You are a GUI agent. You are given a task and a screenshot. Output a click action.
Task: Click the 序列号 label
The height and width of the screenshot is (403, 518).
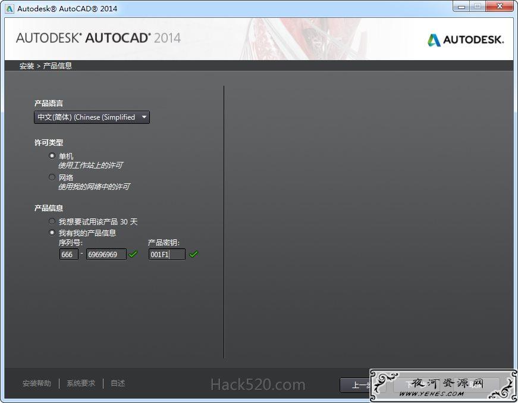click(70, 243)
